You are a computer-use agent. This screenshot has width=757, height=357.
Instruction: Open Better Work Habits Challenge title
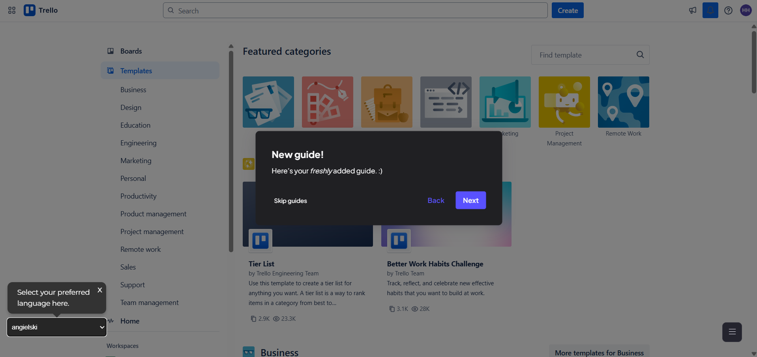tap(435, 264)
